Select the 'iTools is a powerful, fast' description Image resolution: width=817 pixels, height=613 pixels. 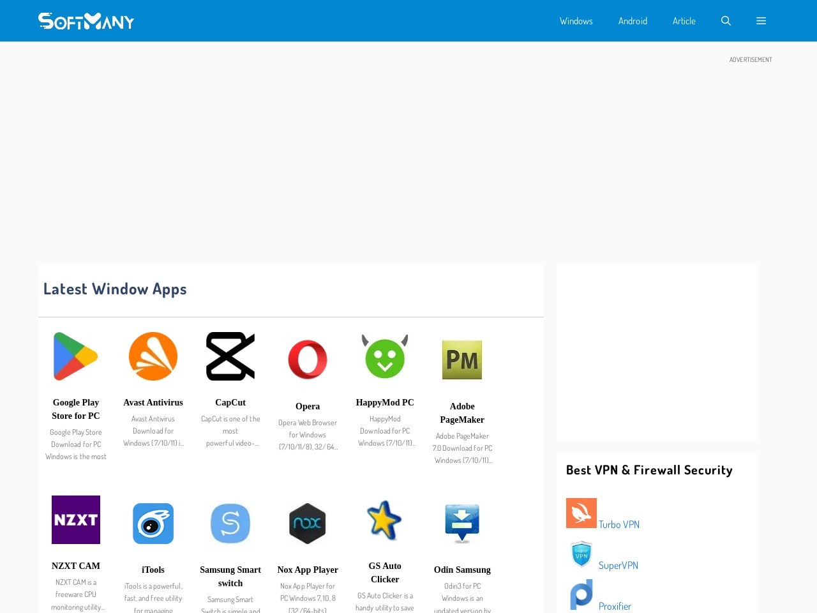point(153,598)
